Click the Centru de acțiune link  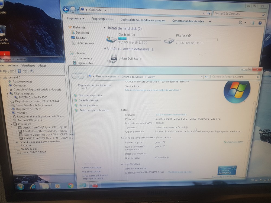92,167
